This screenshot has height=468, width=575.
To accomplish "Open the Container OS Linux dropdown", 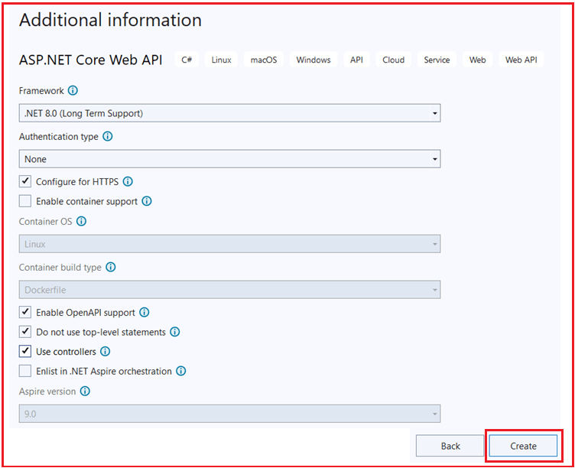I will (x=229, y=244).
